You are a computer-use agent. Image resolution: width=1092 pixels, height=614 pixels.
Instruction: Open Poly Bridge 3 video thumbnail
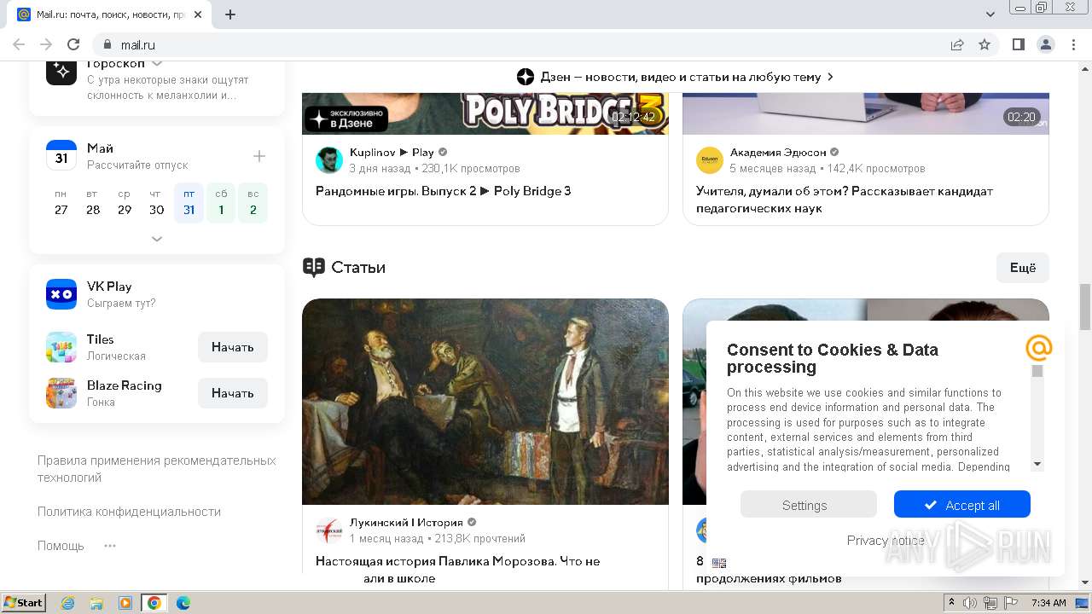pos(485,113)
